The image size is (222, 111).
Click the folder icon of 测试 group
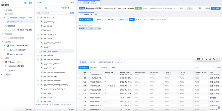[6, 42]
